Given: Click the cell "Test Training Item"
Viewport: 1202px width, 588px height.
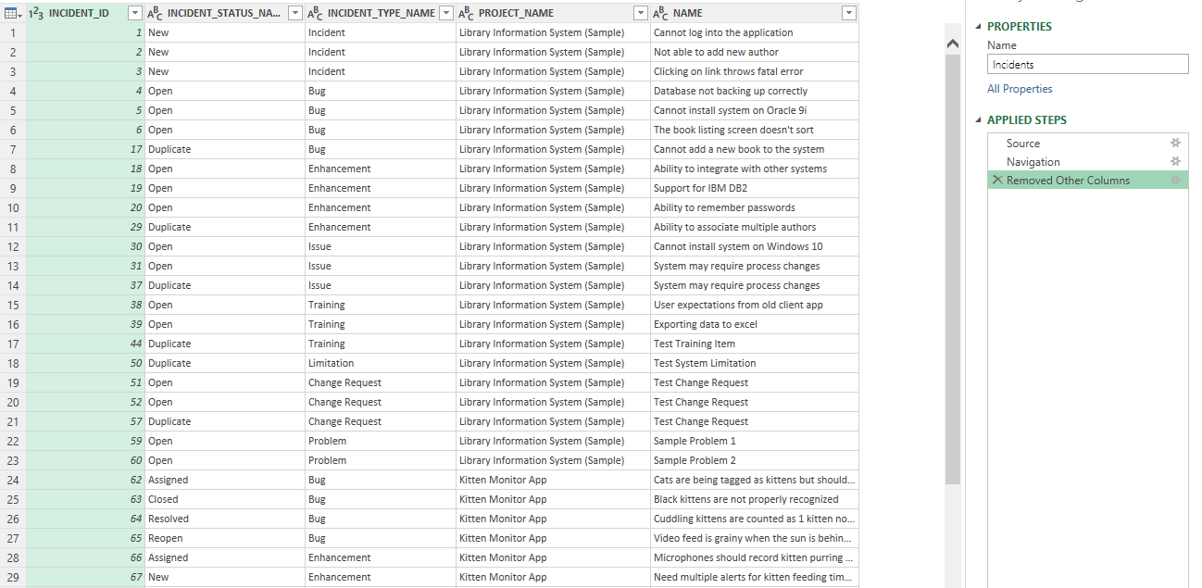Looking at the screenshot, I should [x=754, y=344].
